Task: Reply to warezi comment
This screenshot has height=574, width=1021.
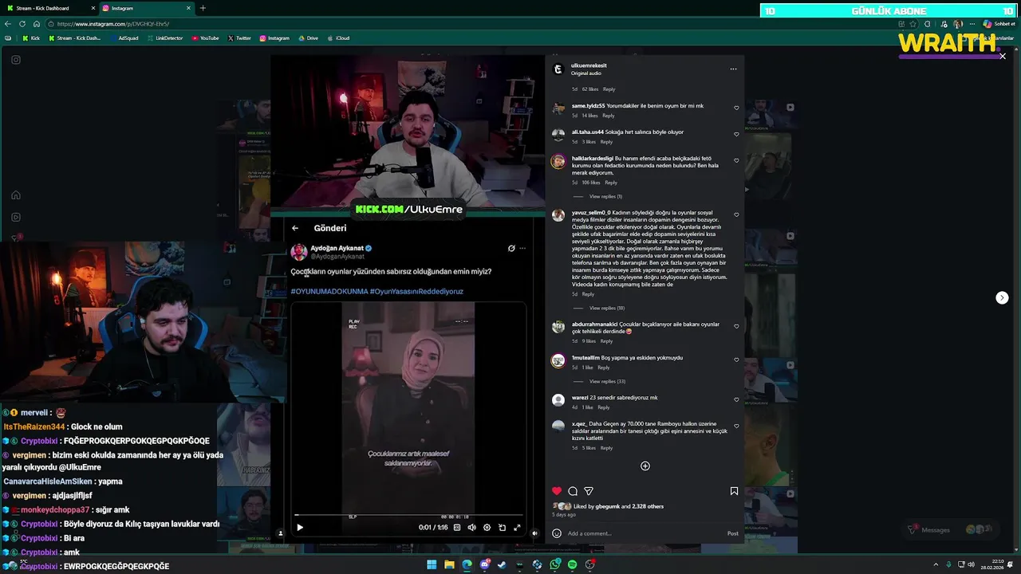Action: (604, 407)
